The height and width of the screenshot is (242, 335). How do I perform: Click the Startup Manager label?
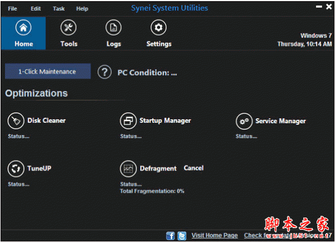(165, 120)
